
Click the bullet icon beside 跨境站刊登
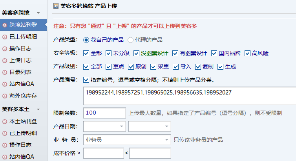[5, 25]
